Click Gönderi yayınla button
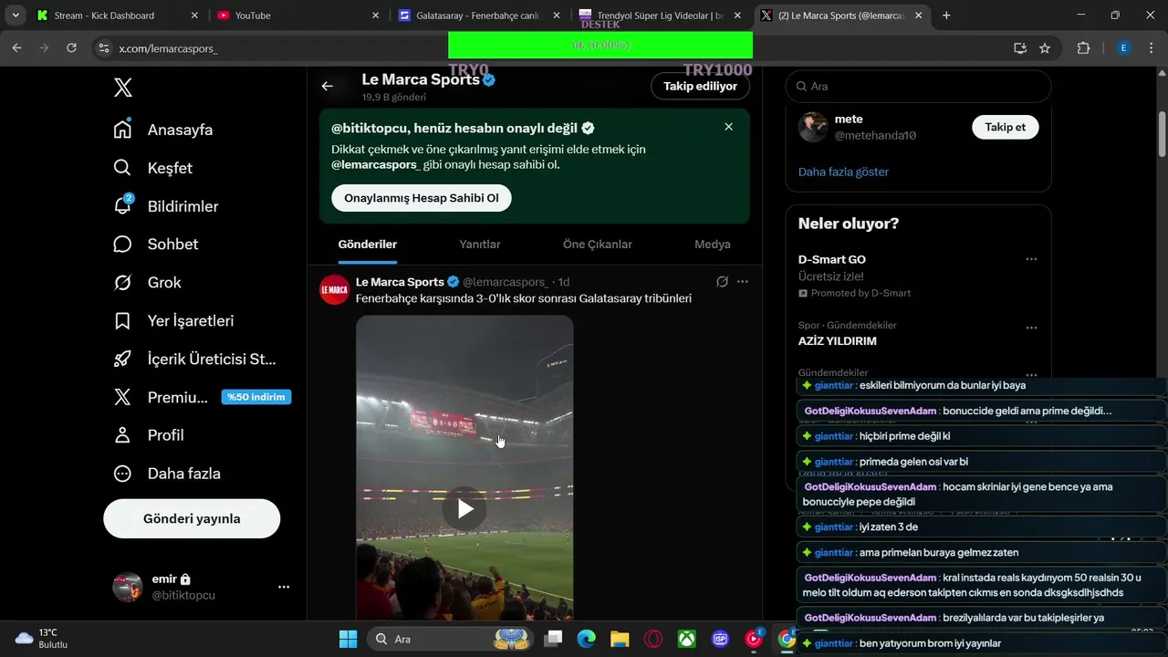1168x657 pixels. [x=192, y=518]
